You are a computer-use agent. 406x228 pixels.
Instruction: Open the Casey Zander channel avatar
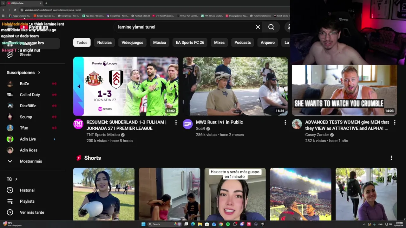[297, 124]
